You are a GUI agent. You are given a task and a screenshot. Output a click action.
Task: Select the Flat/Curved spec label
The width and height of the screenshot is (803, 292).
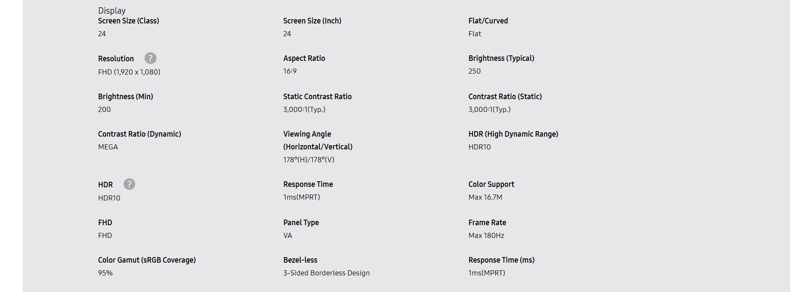pyautogui.click(x=488, y=21)
